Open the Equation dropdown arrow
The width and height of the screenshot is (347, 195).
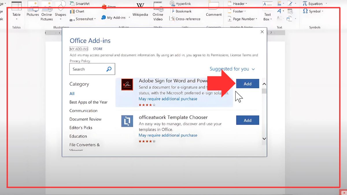[x=326, y=4]
